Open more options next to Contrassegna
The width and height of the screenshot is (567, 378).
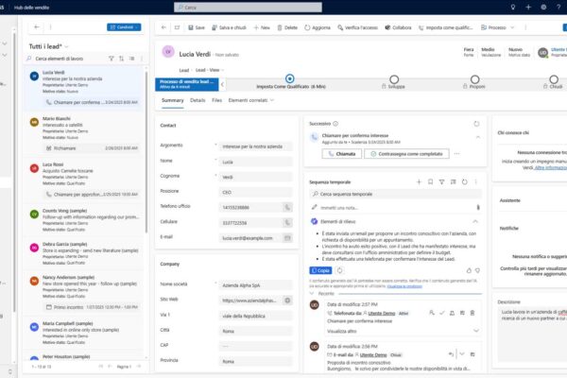pos(456,154)
